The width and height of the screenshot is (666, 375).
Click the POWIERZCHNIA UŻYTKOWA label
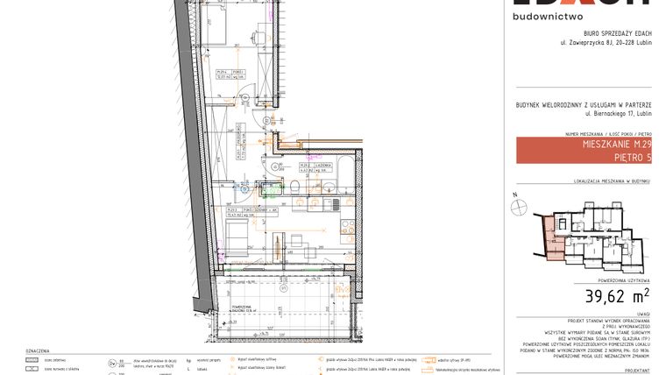click(624, 280)
